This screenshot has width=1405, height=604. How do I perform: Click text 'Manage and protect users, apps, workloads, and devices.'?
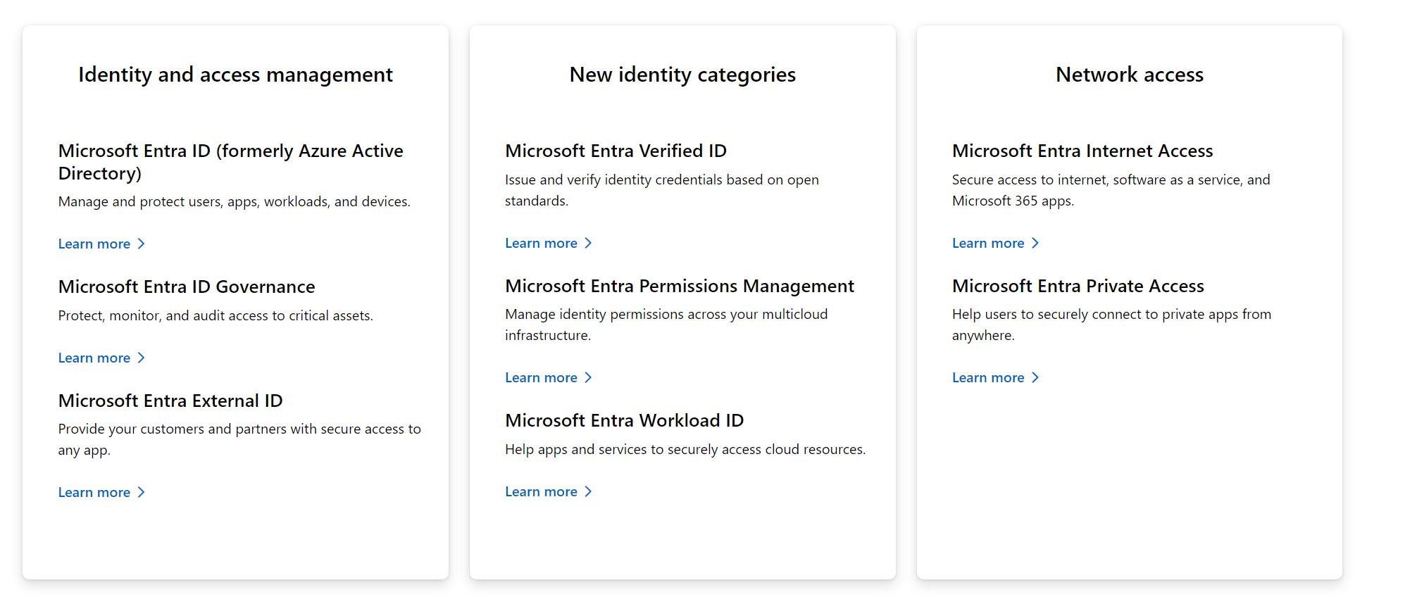(x=235, y=201)
